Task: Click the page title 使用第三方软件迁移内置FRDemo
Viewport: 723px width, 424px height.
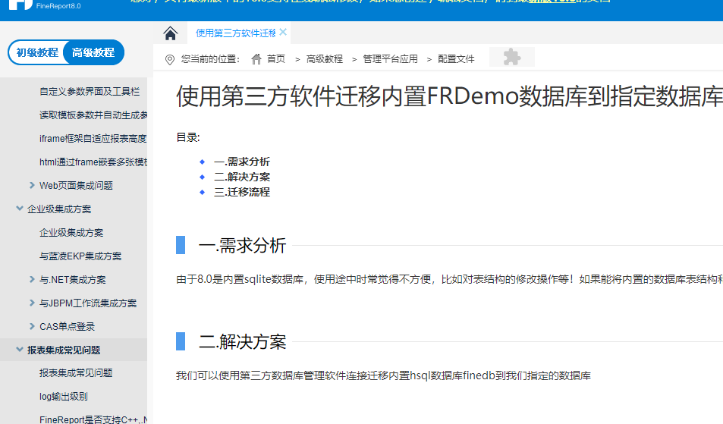Action: point(449,96)
